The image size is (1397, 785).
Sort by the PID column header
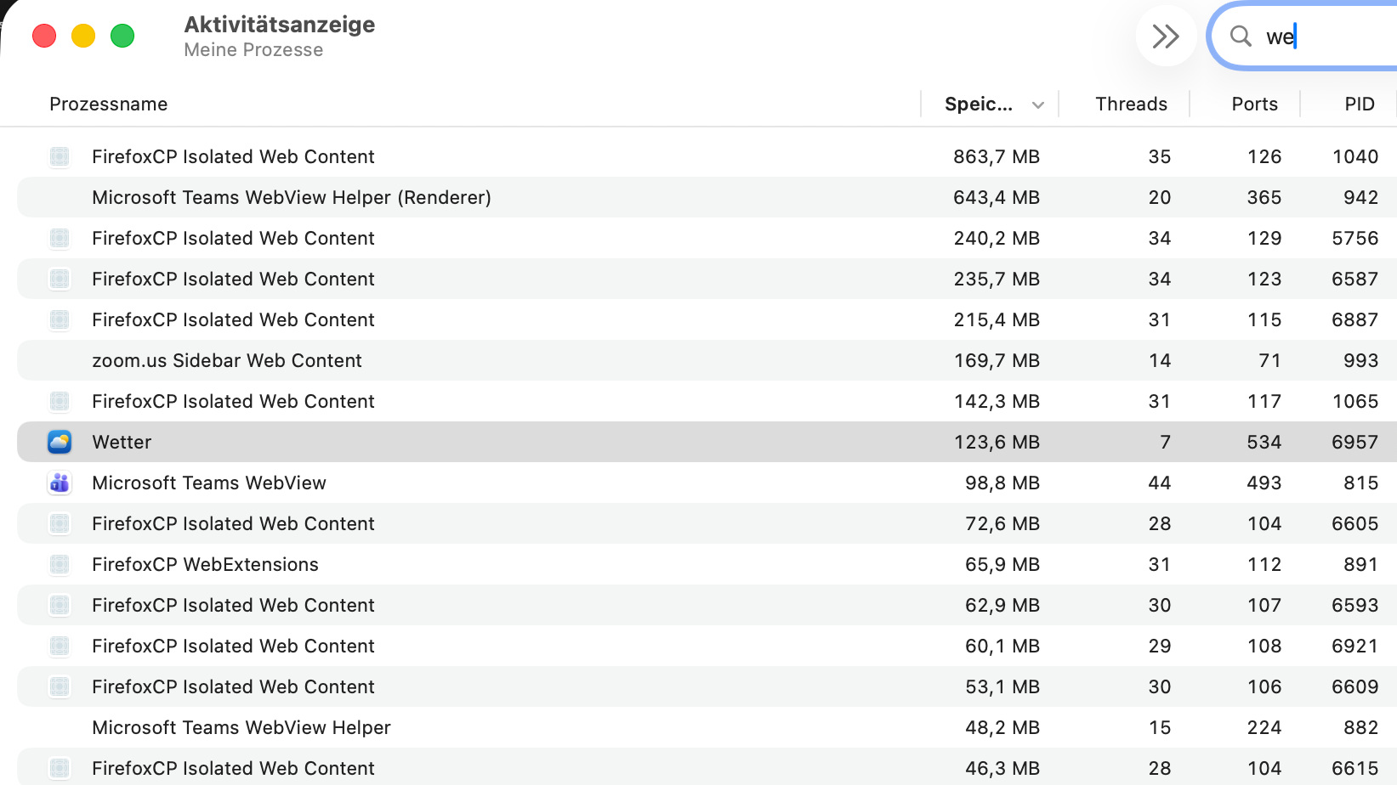[1360, 104]
